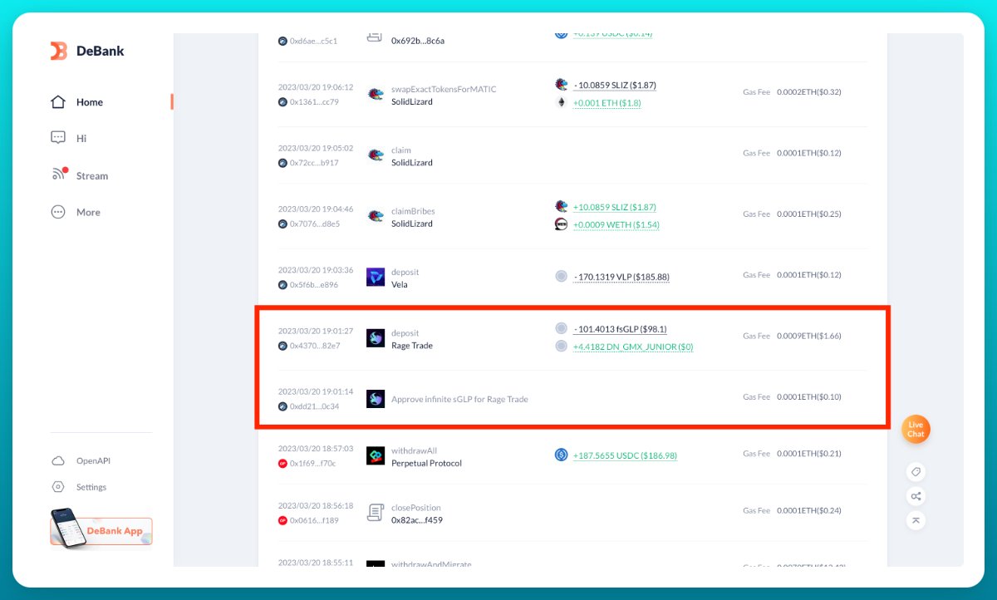Click Rage Trade icon in deposit row
Screen dimensions: 997x600
pos(376,338)
